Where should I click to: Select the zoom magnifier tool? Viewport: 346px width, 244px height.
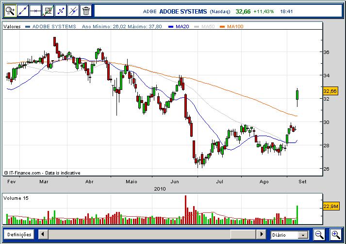pos(10,11)
